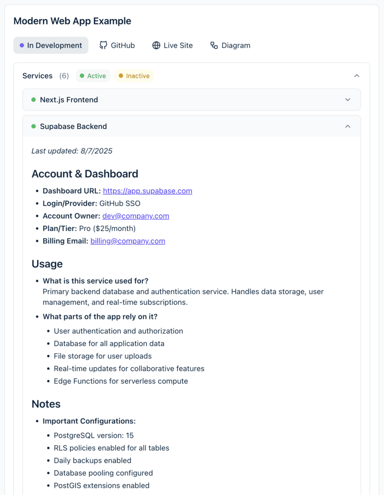Click the dev@company.com account owner link
Screen dimensions: 384x495
tap(135, 216)
